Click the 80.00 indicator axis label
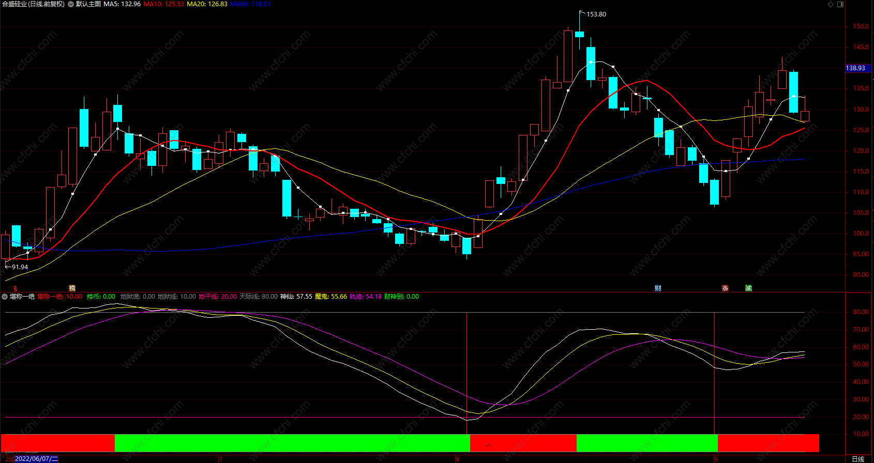874x463 pixels. click(861, 312)
